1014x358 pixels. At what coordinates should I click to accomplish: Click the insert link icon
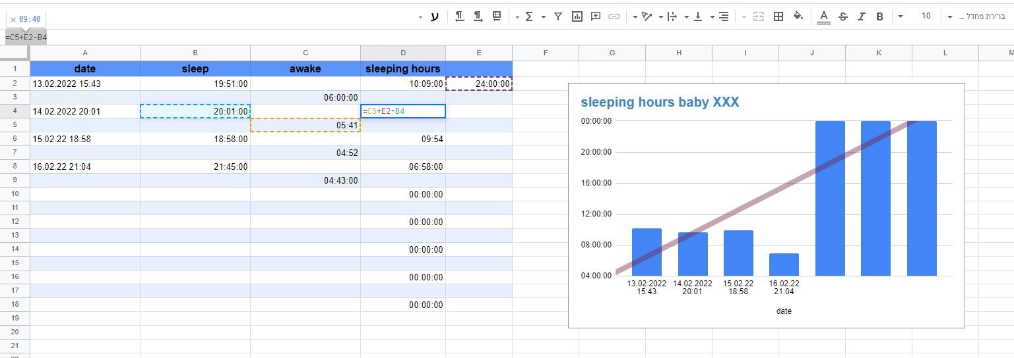pyautogui.click(x=614, y=16)
